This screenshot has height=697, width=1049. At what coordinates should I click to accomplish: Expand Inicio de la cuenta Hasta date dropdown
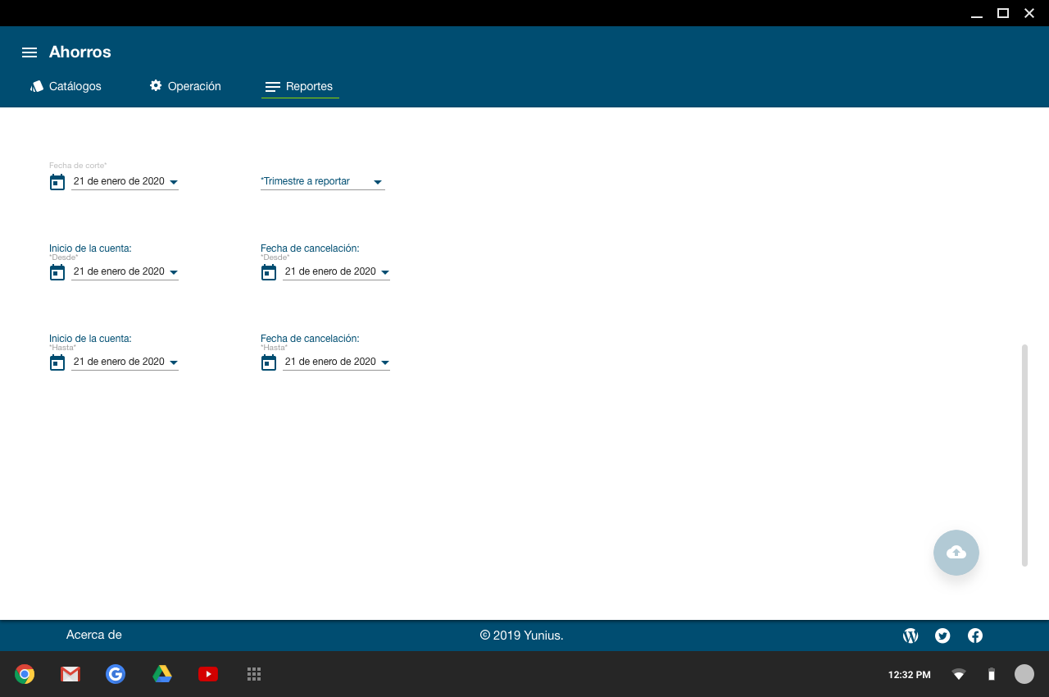[x=174, y=362]
